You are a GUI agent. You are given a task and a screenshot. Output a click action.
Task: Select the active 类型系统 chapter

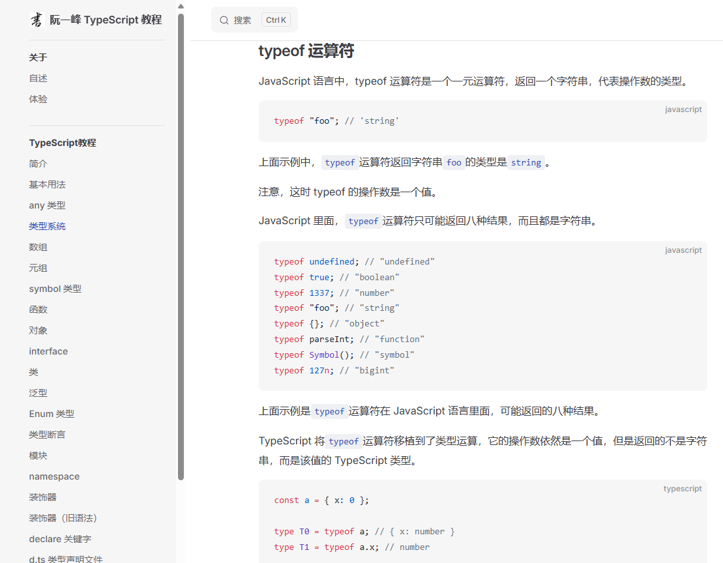click(47, 226)
